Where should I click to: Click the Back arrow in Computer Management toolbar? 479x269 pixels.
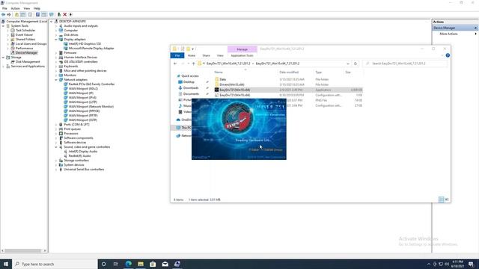[3, 14]
